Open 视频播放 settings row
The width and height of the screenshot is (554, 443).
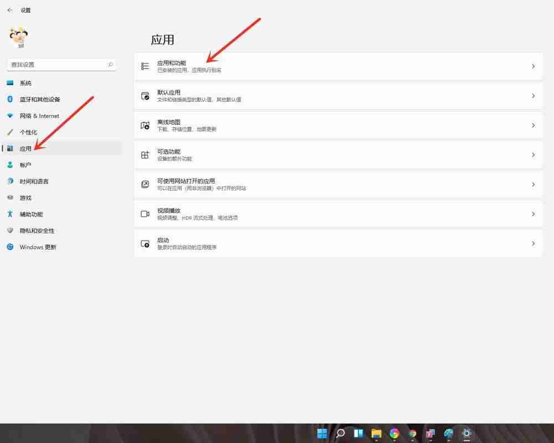[338, 214]
